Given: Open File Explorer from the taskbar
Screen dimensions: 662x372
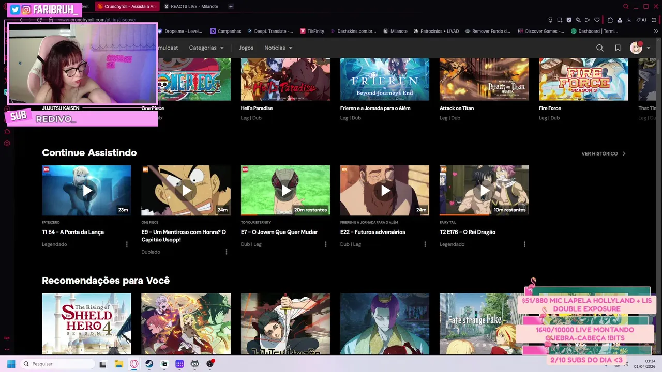Looking at the screenshot, I should (x=118, y=364).
